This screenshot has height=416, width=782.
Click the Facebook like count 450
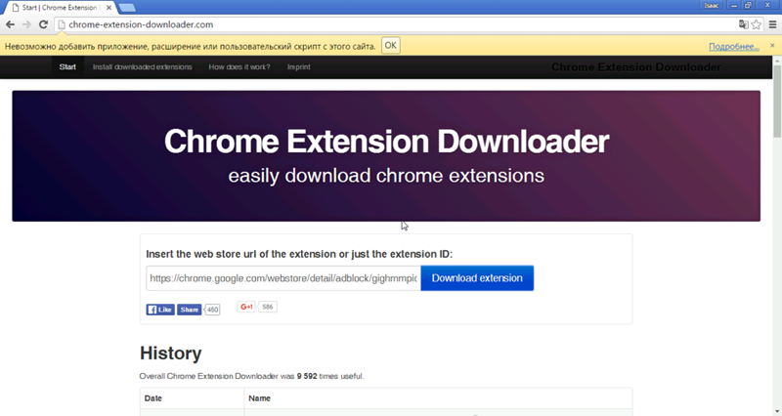[212, 310]
